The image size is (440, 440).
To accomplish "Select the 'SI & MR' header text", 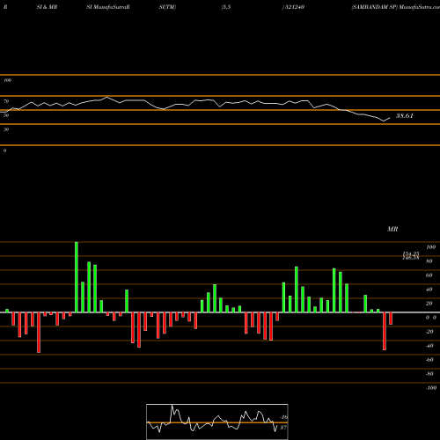I will [47, 7].
